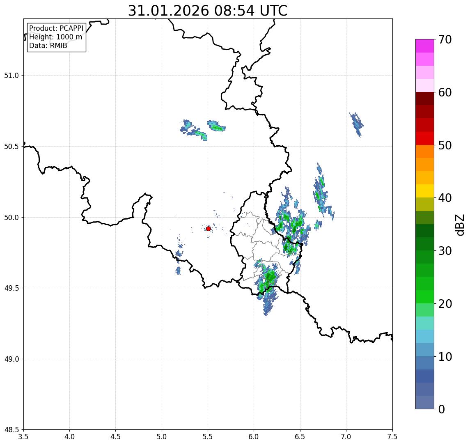The width and height of the screenshot is (470, 445).
Task: Click the 'Product: PCAPPI' text
Action: pos(56,28)
